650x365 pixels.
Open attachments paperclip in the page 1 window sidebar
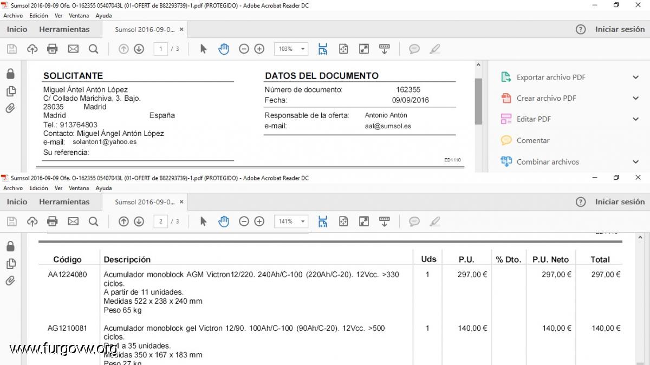tap(10, 108)
